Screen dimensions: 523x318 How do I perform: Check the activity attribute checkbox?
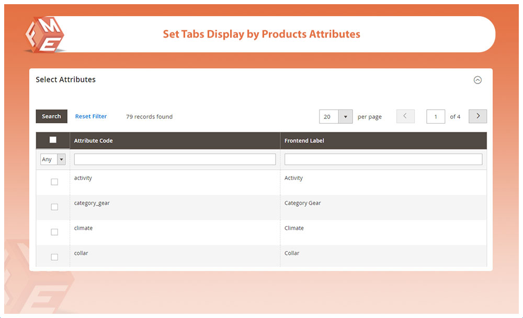tap(54, 182)
